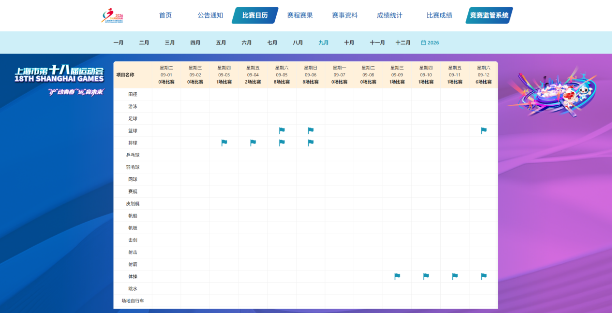Click the 体操 row label
Screen dimensions: 612x313
[133, 276]
